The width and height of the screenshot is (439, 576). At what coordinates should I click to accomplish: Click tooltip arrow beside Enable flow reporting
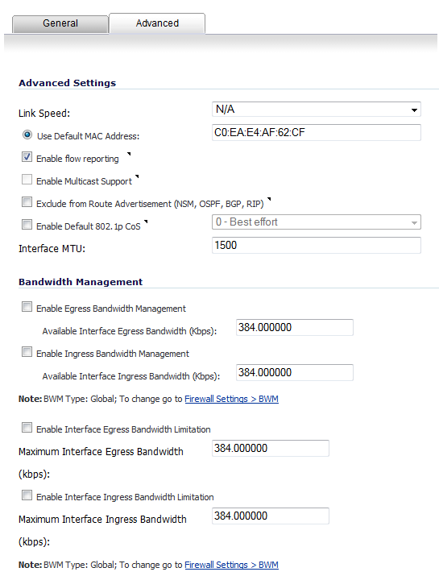pos(129,154)
